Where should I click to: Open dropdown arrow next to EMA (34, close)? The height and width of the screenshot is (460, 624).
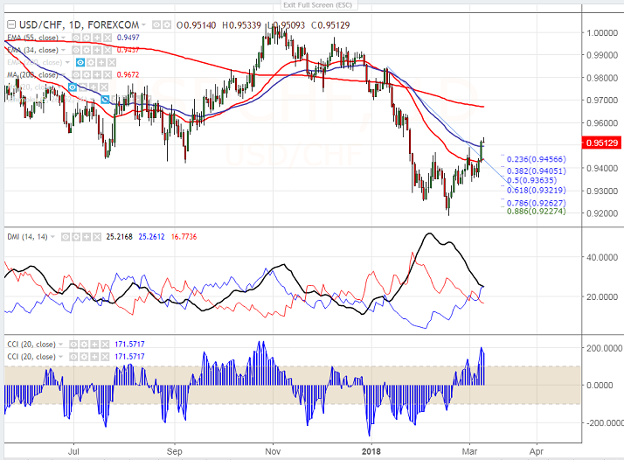63,50
